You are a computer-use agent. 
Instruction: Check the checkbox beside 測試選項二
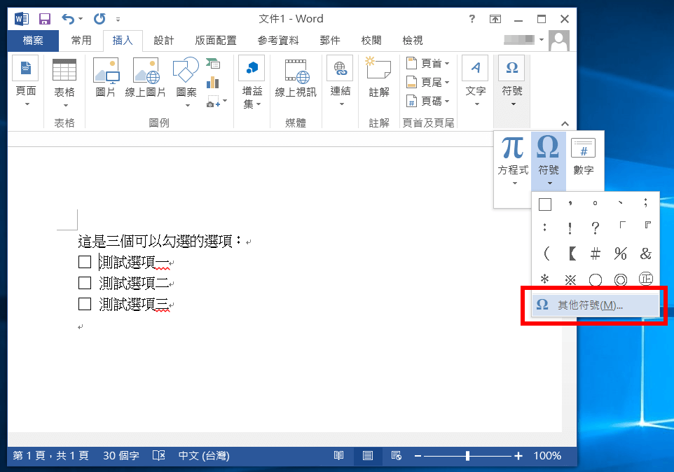(x=84, y=282)
